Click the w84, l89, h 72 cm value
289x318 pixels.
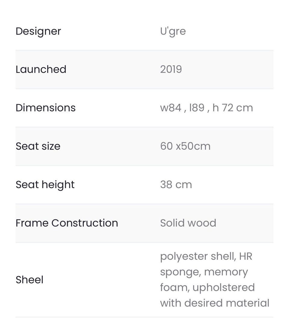click(206, 108)
